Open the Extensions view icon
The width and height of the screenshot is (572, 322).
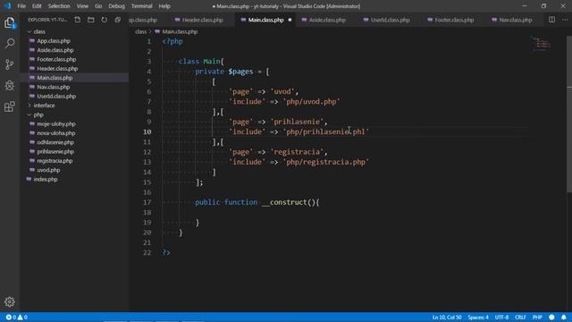[x=10, y=106]
